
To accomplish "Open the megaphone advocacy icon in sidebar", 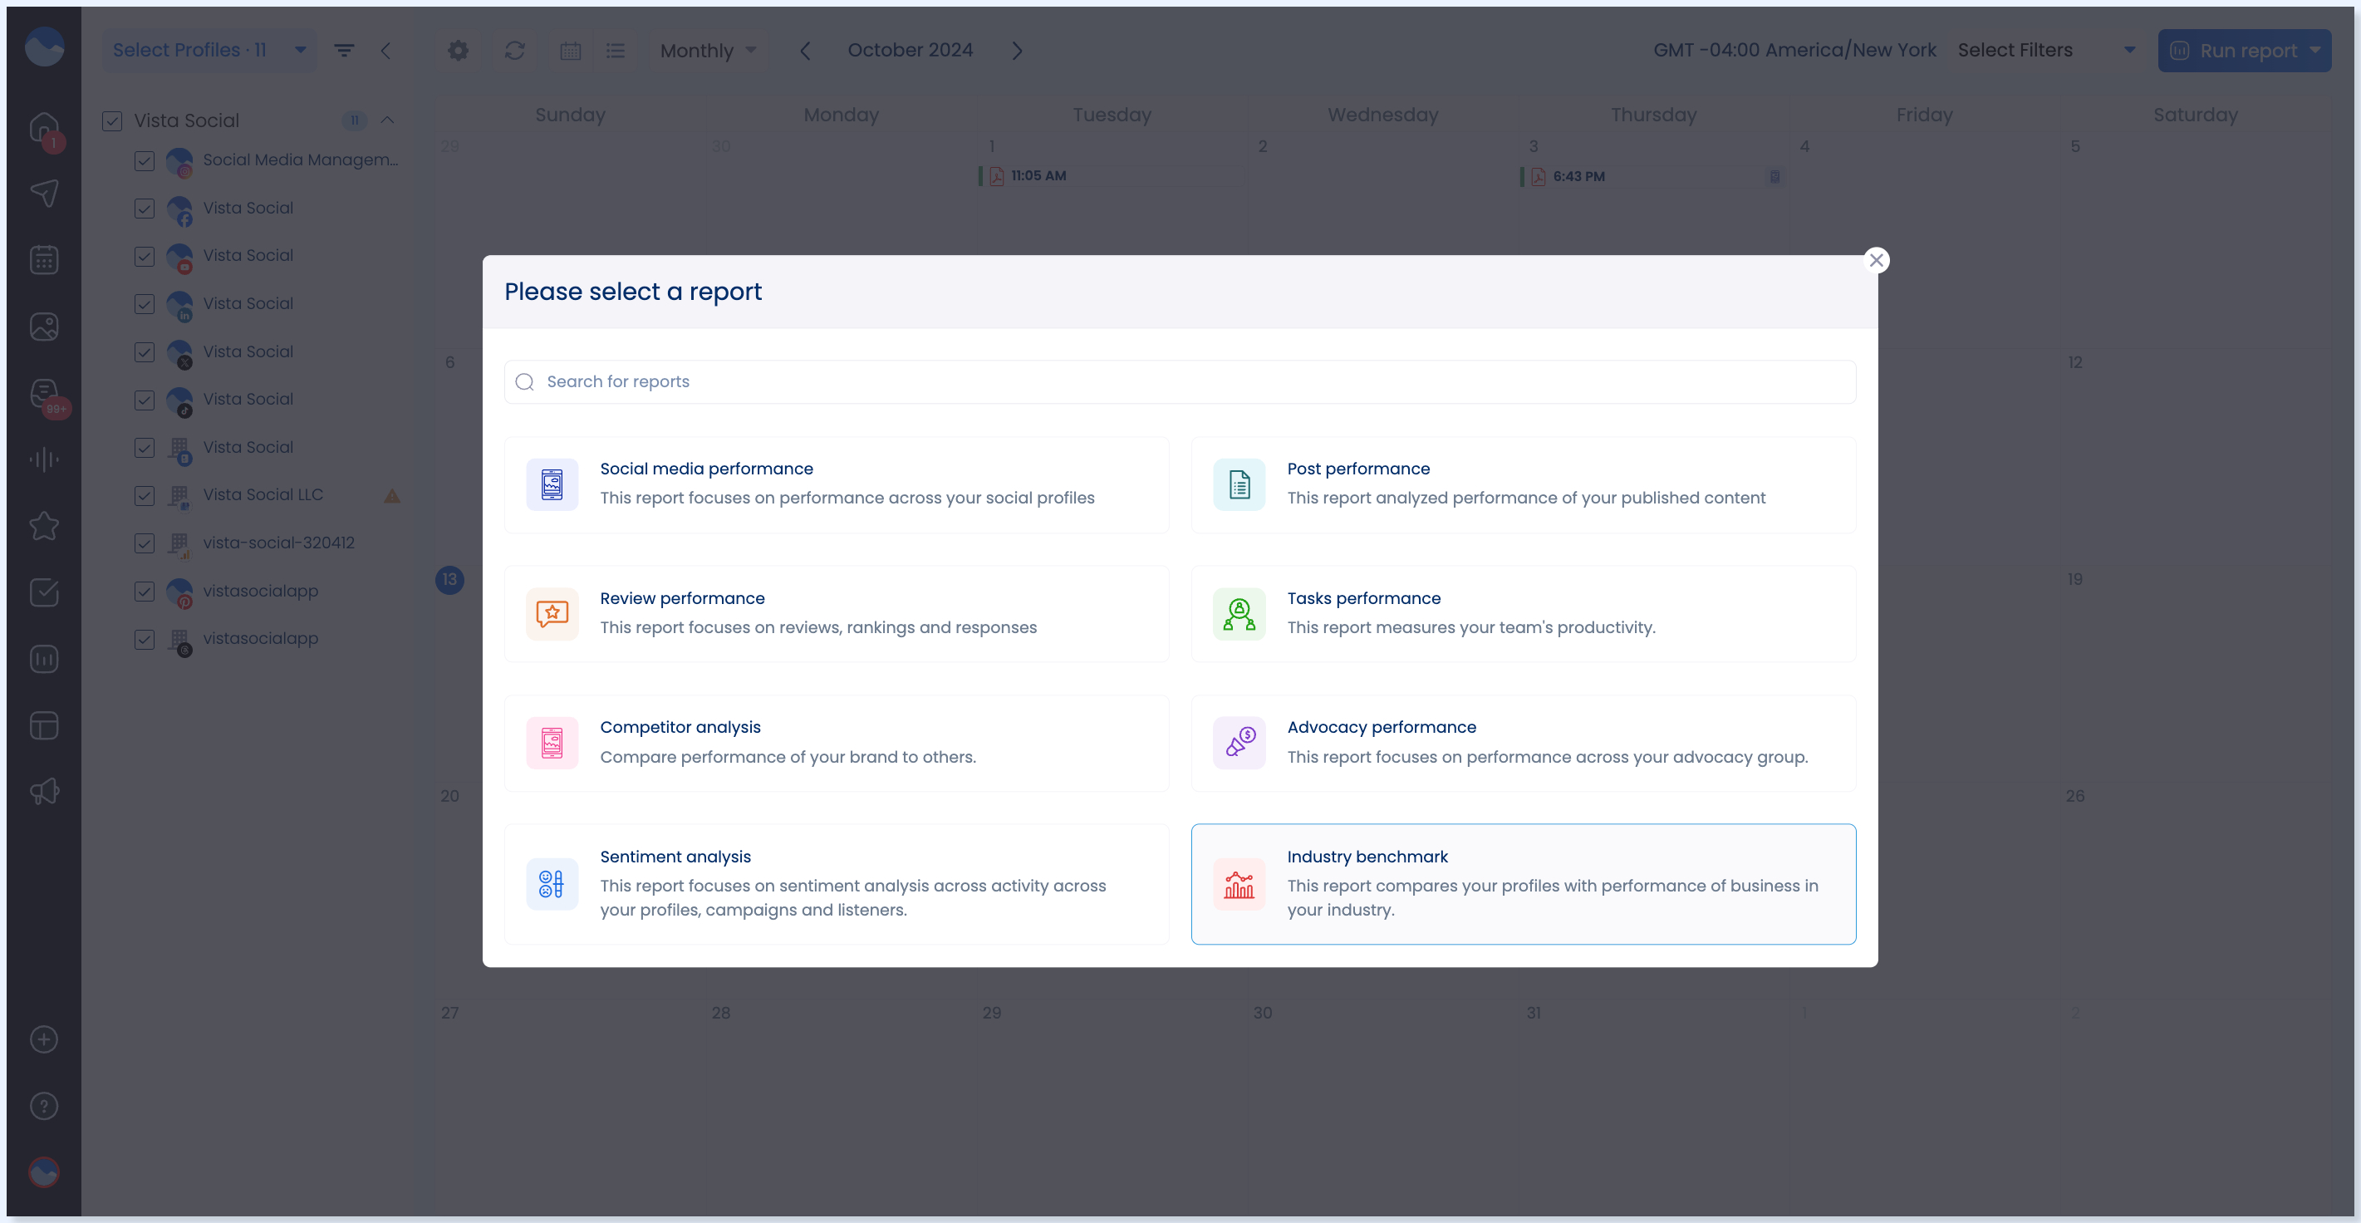I will click(44, 791).
